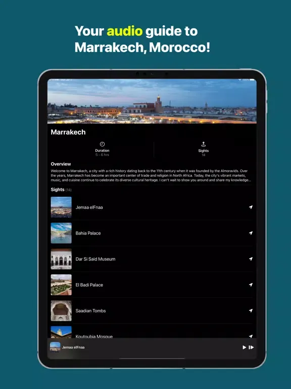Select the Jemaa elFnaa sight name
Image resolution: width=291 pixels, height=389 pixels.
coord(89,207)
